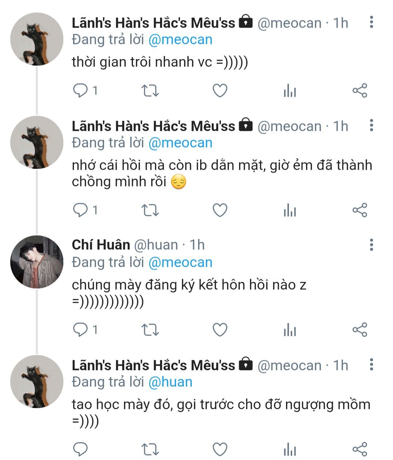Open more options on the last tweet
The height and width of the screenshot is (460, 393).
[371, 364]
